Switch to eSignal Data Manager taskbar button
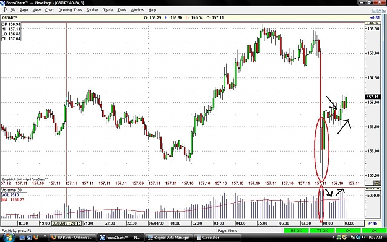 (x=168, y=238)
